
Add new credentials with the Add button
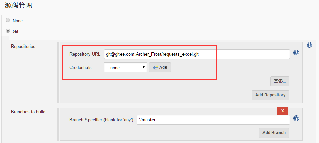pos(160,67)
